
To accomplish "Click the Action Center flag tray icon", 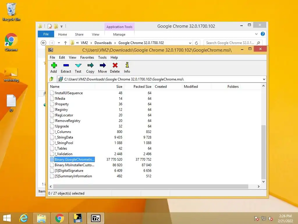I will click(x=256, y=218).
